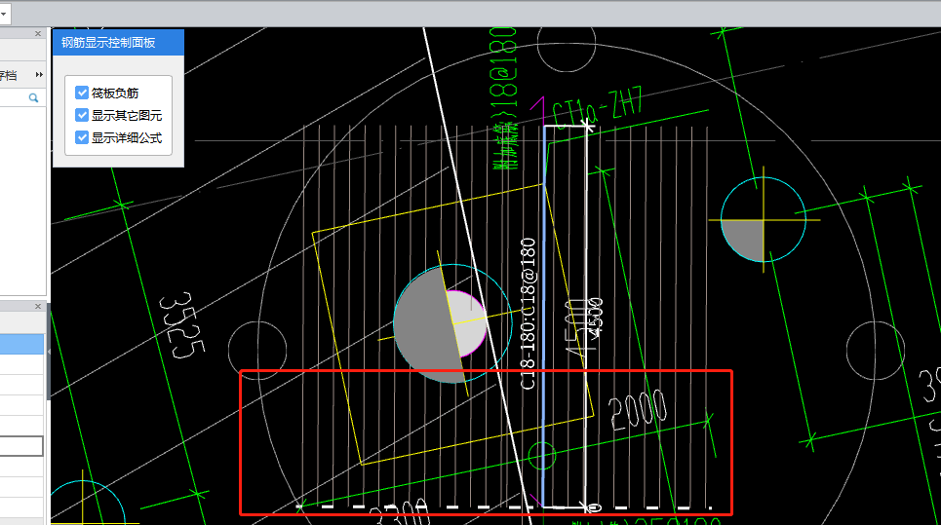
Task: Select the highlighted blue rebar line
Action: click(544, 317)
